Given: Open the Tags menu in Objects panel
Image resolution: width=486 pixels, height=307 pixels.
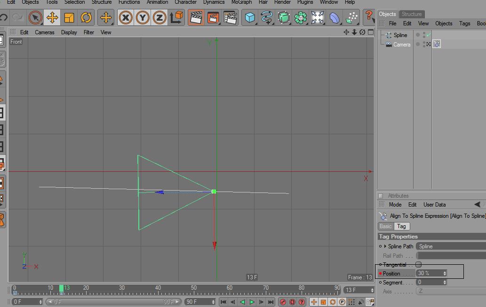Looking at the screenshot, I should (x=465, y=23).
